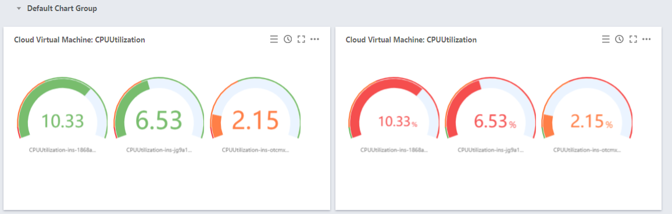Open more options ellipsis on right chart
Screen dimensions: 672x214
tap(647, 40)
